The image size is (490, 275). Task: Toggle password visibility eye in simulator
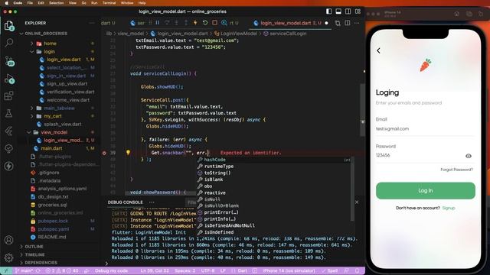click(x=468, y=156)
